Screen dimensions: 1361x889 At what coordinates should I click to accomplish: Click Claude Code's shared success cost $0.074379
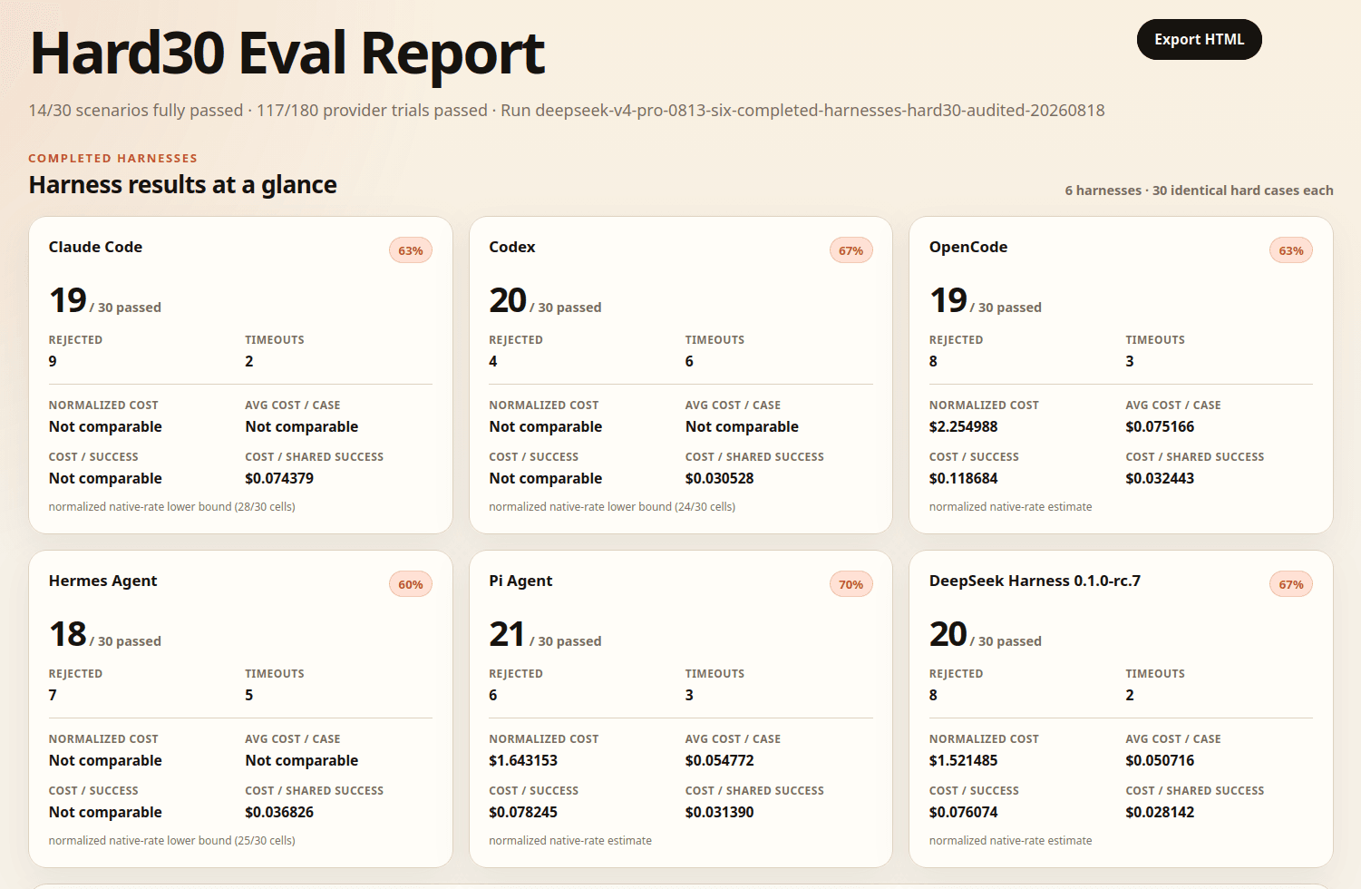279,478
